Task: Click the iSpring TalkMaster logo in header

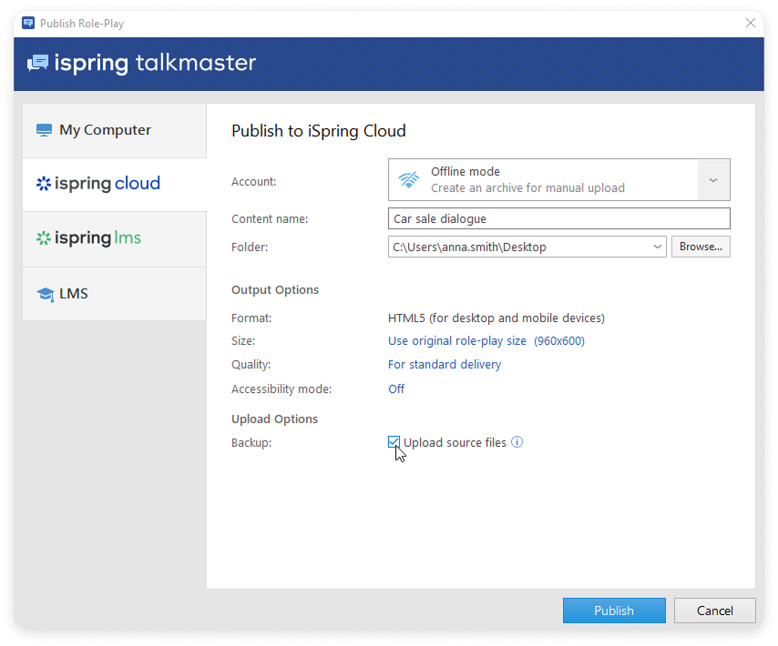Action: coord(142,63)
